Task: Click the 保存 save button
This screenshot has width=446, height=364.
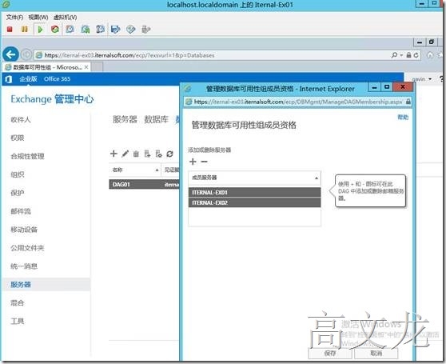Action: point(330,353)
